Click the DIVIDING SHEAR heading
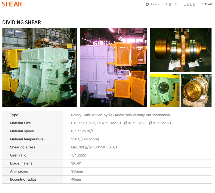 (21, 22)
